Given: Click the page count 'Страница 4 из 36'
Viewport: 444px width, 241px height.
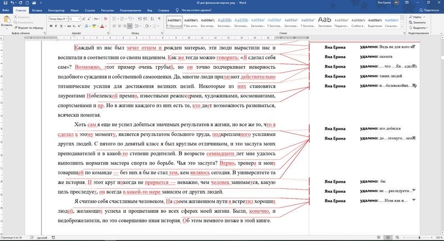Looking at the screenshot, I should [11, 238].
